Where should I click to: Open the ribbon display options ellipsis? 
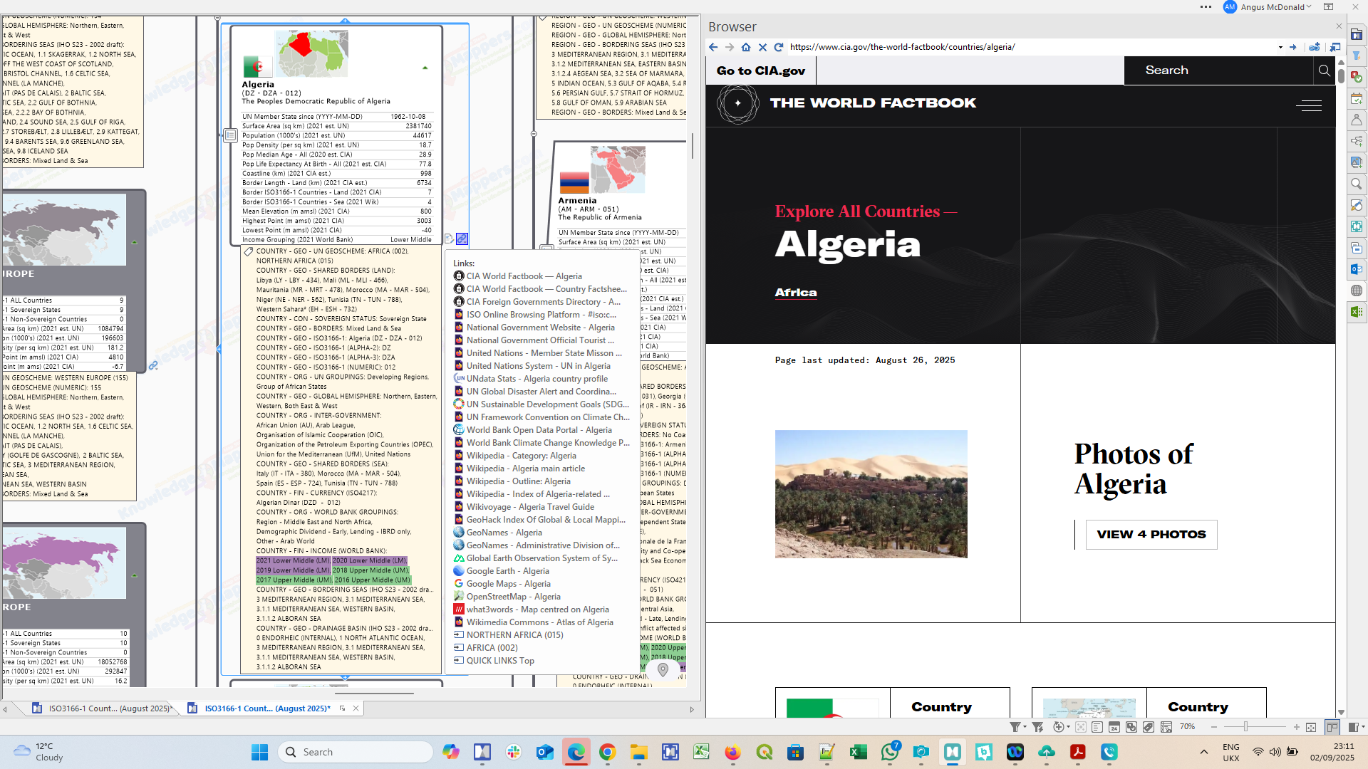[x=1206, y=7]
